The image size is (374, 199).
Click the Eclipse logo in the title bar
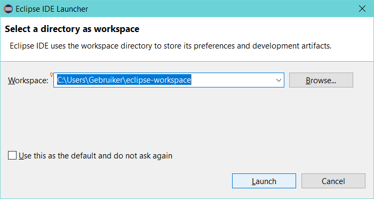[x=8, y=9]
